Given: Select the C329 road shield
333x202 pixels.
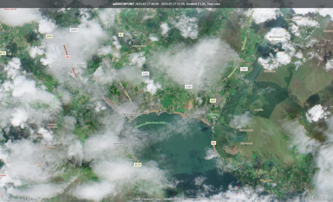Looking at the screenshot, I should pos(189,87).
